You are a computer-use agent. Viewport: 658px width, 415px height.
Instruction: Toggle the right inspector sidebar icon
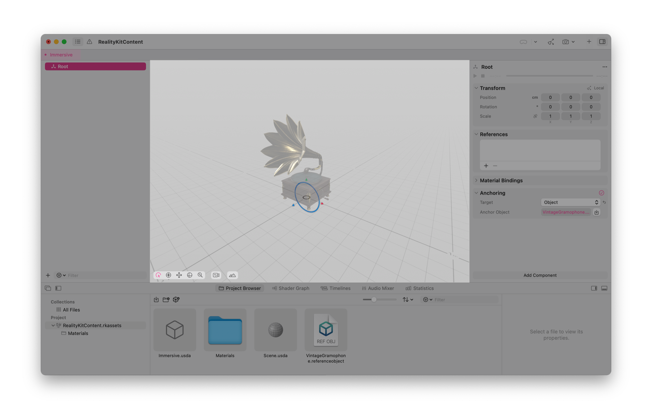pos(602,42)
